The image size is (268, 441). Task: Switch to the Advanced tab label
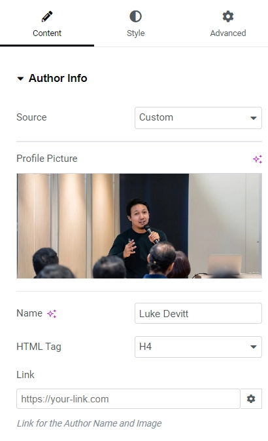point(228,33)
